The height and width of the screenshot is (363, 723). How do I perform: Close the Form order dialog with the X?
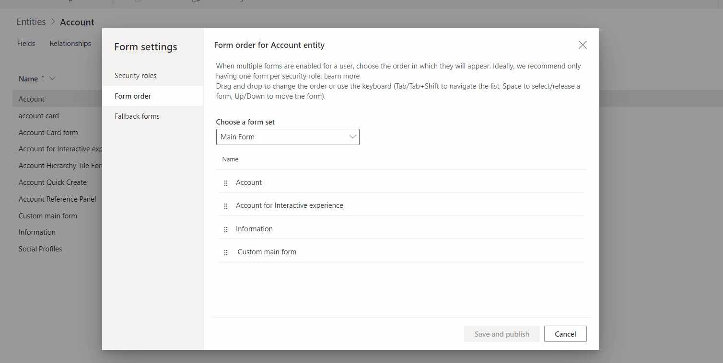click(x=583, y=45)
